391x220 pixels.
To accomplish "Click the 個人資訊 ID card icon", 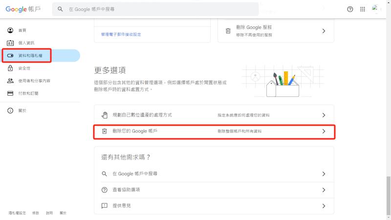I will tap(10, 43).
